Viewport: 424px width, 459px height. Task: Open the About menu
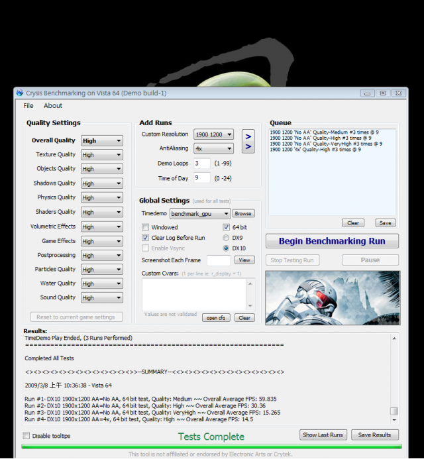click(x=53, y=106)
